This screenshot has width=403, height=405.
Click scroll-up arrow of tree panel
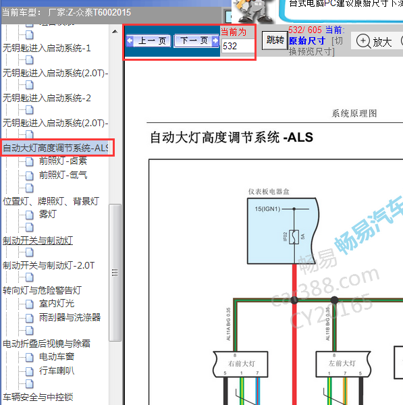click(115, 32)
